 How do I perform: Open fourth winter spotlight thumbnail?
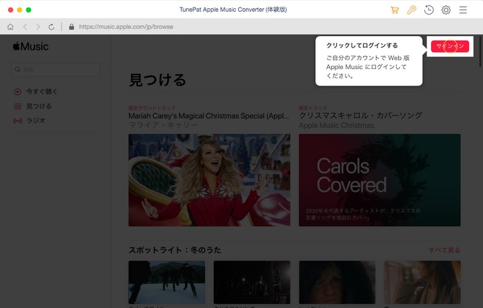point(422,282)
